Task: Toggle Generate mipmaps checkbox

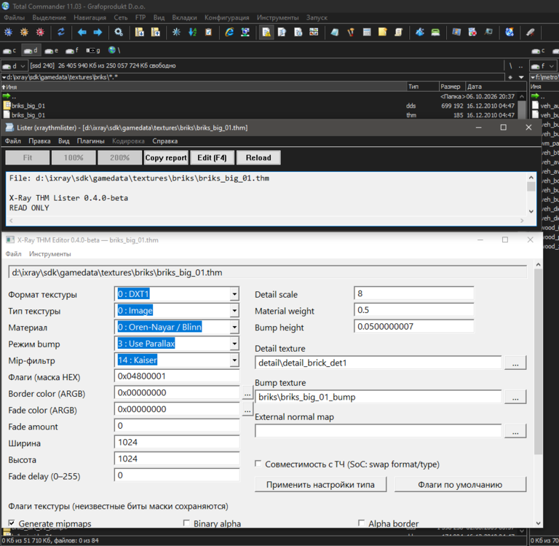Action: pos(12,523)
